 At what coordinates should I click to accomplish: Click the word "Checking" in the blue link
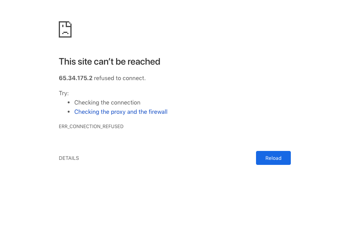click(87, 112)
